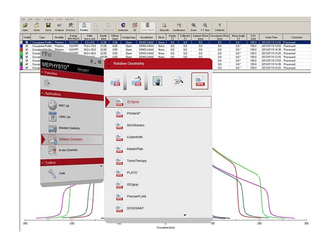
Task: Select the Continuous mode icon
Action: (x=179, y=27)
